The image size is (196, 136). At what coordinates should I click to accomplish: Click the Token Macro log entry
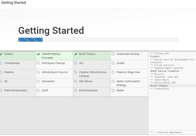160,80
